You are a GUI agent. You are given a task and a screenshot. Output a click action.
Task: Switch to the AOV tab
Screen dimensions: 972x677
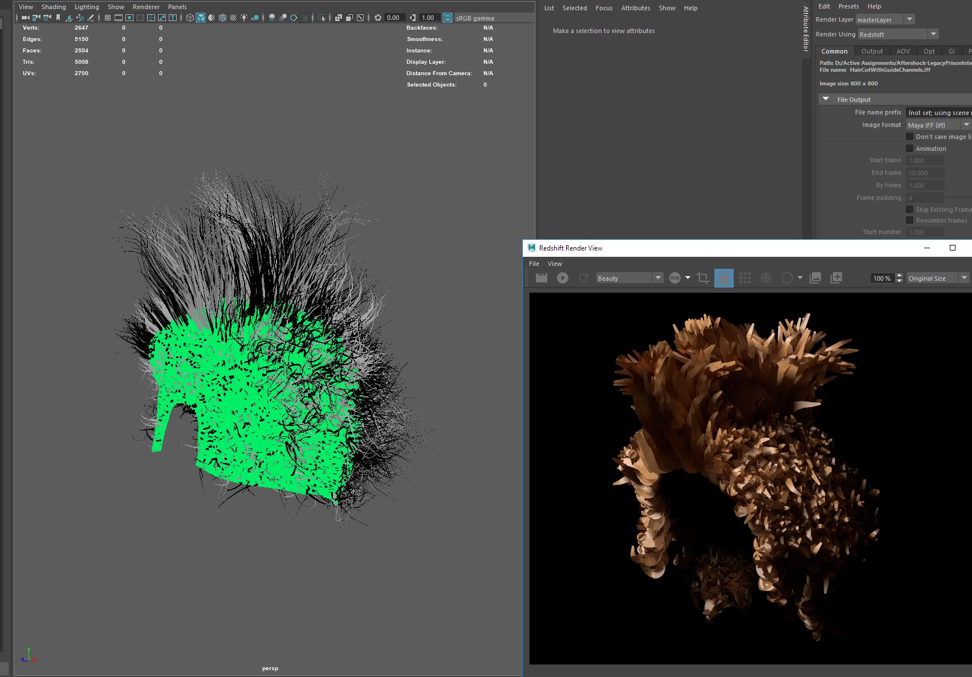[x=903, y=51]
